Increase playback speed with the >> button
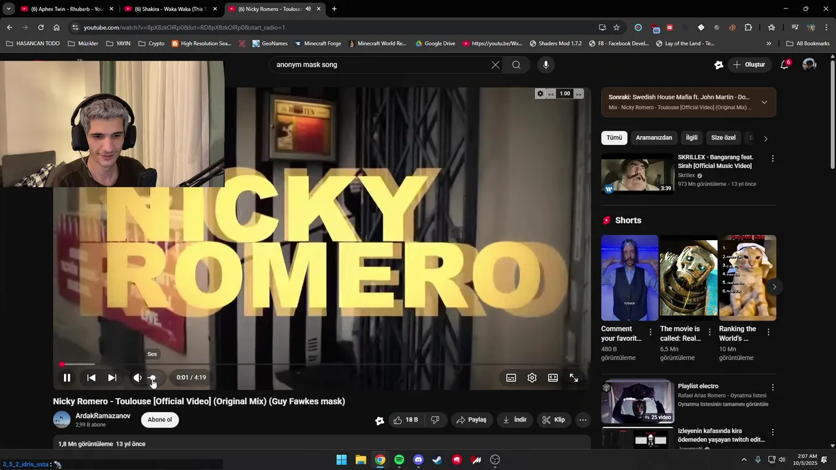 (578, 94)
